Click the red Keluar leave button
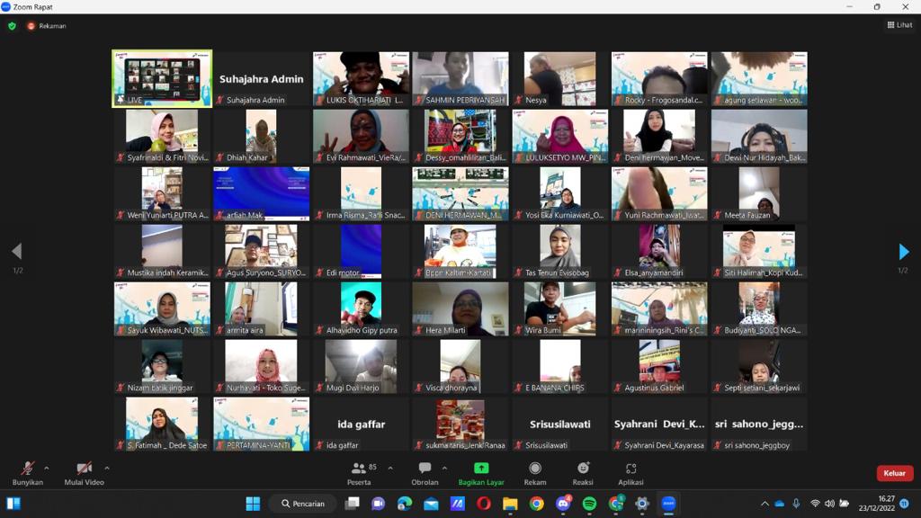 [894, 473]
